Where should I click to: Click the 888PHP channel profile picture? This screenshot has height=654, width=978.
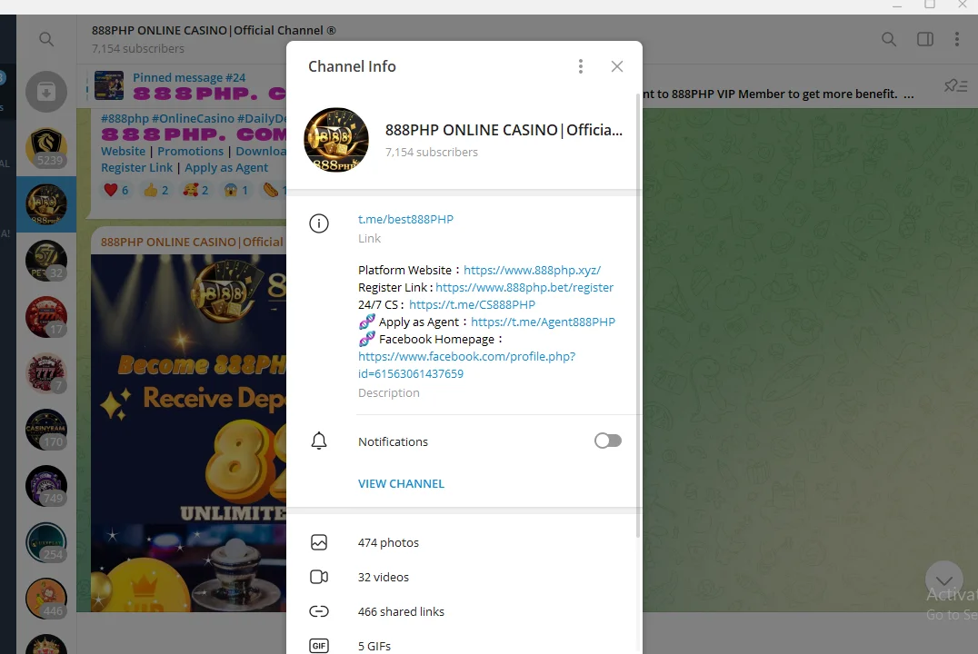[336, 140]
